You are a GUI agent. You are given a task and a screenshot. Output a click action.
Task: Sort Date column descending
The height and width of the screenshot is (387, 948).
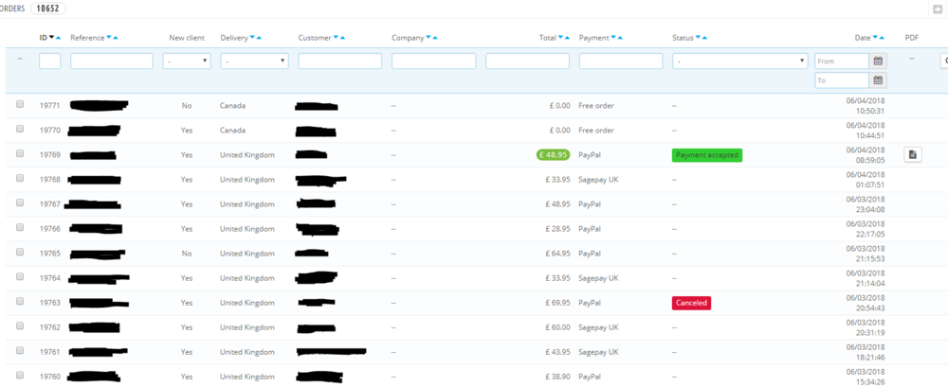(x=875, y=38)
